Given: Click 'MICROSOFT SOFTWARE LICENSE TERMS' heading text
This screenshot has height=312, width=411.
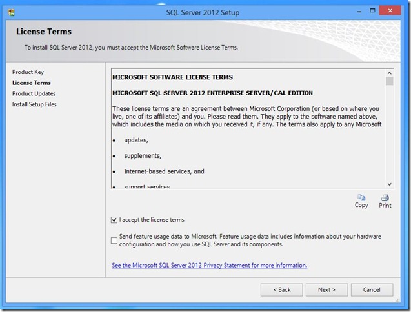Looking at the screenshot, I should 172,77.
